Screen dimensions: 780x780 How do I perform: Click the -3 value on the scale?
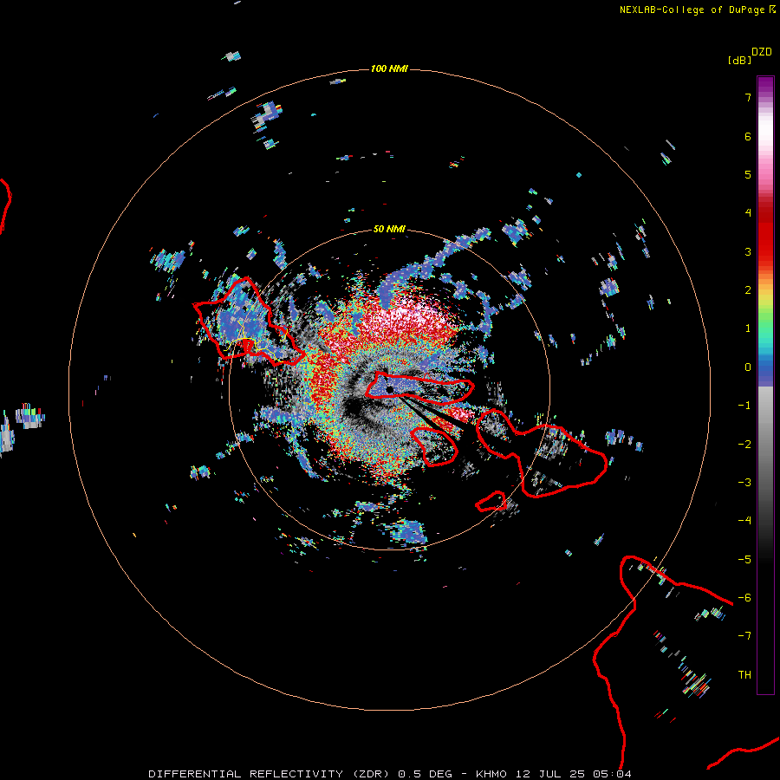pos(744,483)
